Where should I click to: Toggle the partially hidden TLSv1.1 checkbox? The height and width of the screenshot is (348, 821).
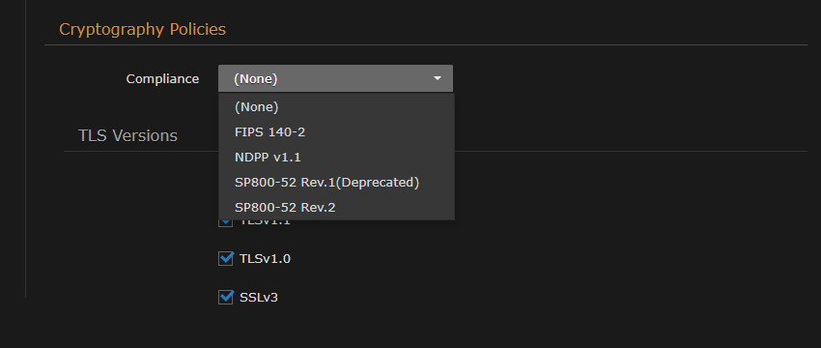click(226, 222)
